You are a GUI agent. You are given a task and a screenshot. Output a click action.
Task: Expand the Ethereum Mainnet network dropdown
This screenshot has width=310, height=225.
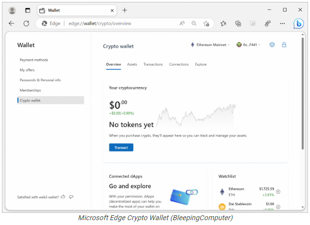210,45
